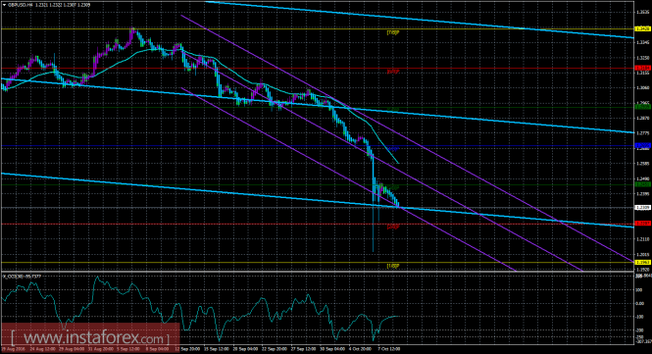The height and width of the screenshot is (354, 652).
Task: Expand the triangle menu beside GBPUSD,H4
Action: 4,5
